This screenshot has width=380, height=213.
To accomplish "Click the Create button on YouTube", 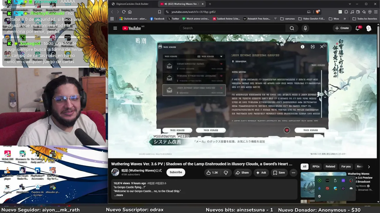I will tap(342, 28).
